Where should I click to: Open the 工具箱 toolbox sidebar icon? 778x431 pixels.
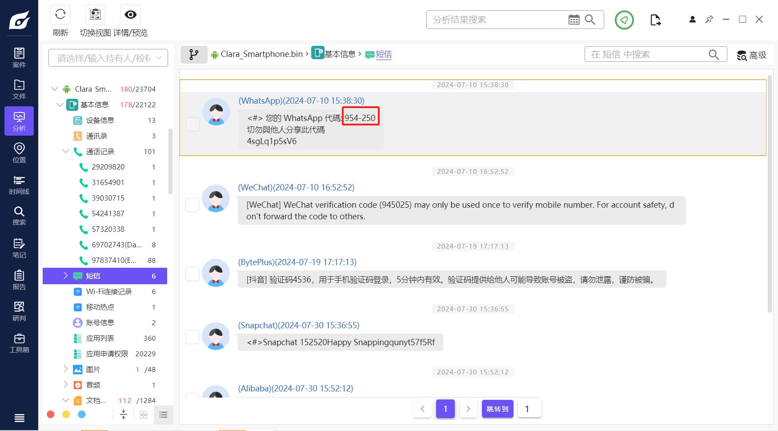pos(19,343)
